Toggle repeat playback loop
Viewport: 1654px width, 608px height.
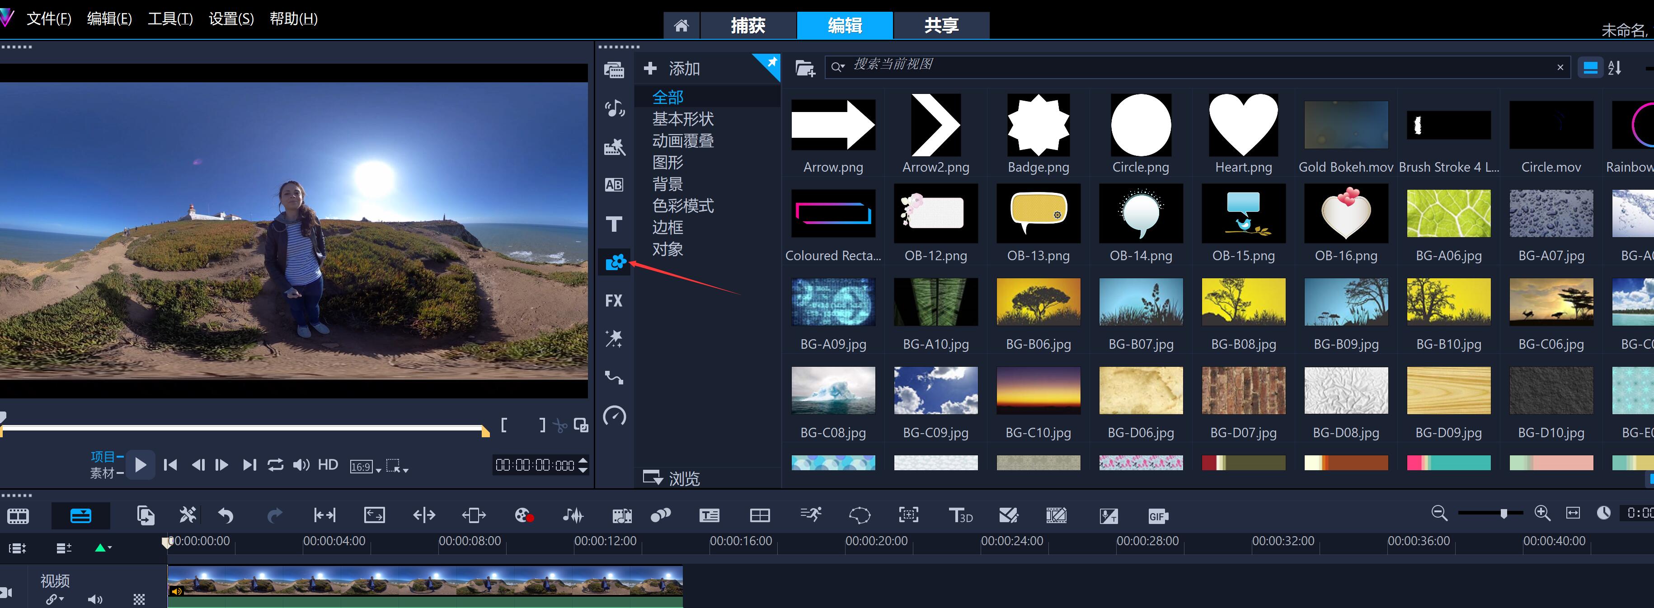[x=276, y=464]
